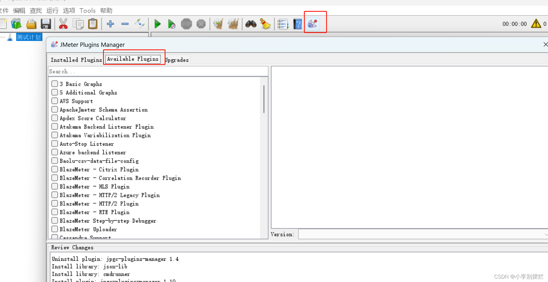
Task: Click the Clear All brooms icon
Action: (x=233, y=24)
